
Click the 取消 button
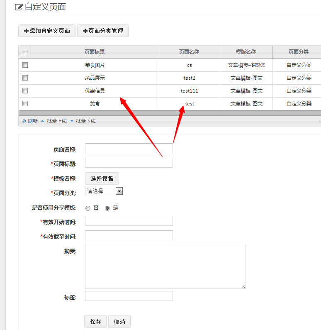pyautogui.click(x=119, y=322)
